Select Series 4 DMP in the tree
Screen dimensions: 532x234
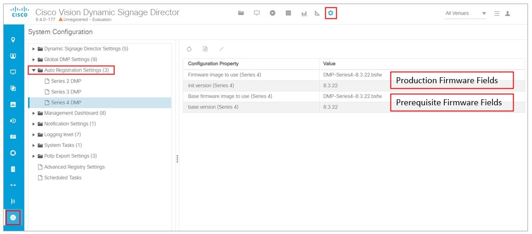pyautogui.click(x=100, y=103)
